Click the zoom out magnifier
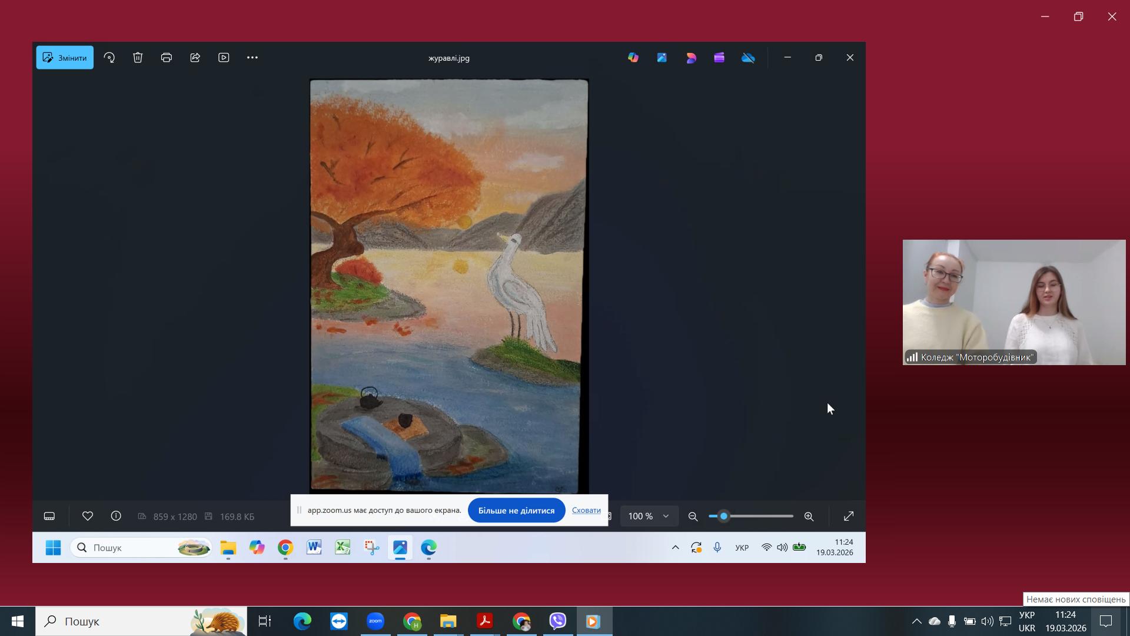Viewport: 1130px width, 636px height. [x=693, y=516]
